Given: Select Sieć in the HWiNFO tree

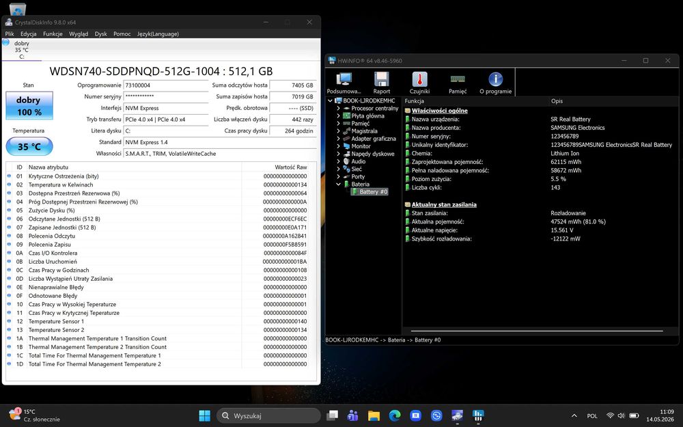Looking at the screenshot, I should point(357,169).
